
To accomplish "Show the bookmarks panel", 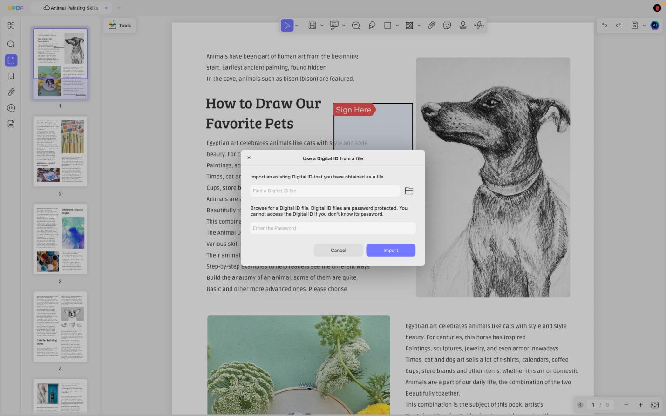I will click(11, 76).
